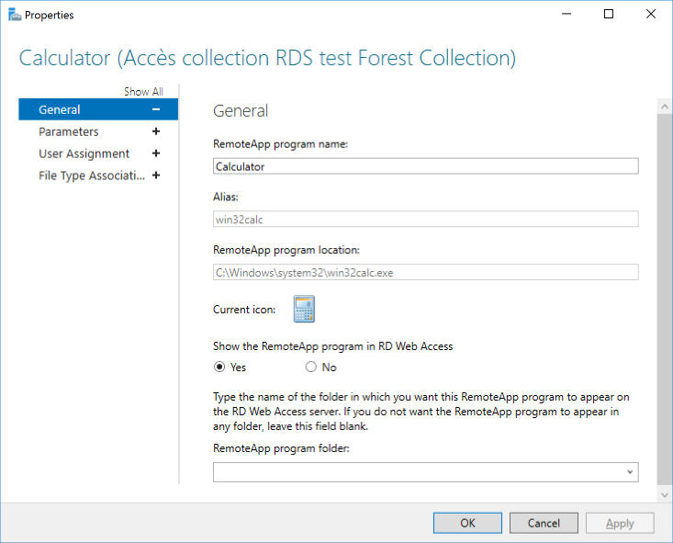The image size is (673, 543).
Task: Click the RemoteApp program name field
Action: (x=425, y=166)
